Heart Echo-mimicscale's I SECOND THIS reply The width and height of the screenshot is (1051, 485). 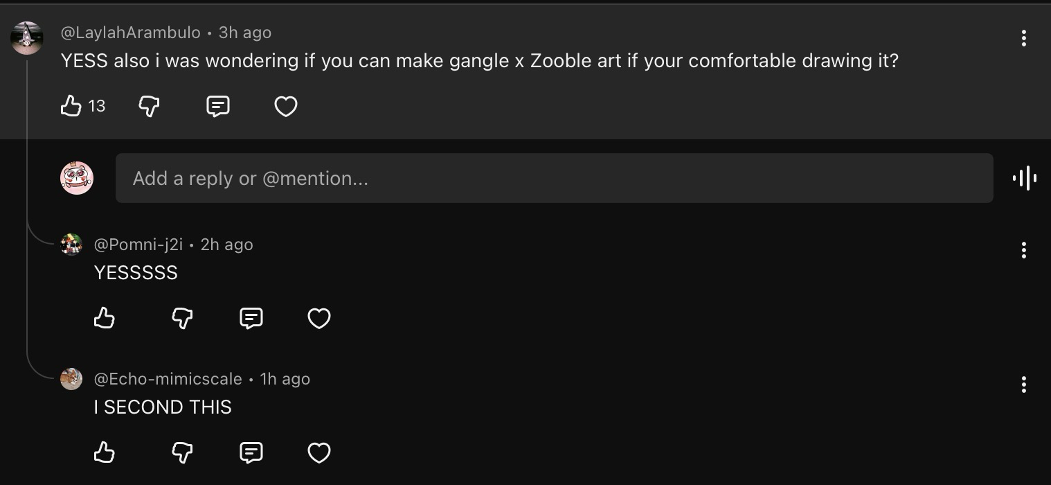319,452
